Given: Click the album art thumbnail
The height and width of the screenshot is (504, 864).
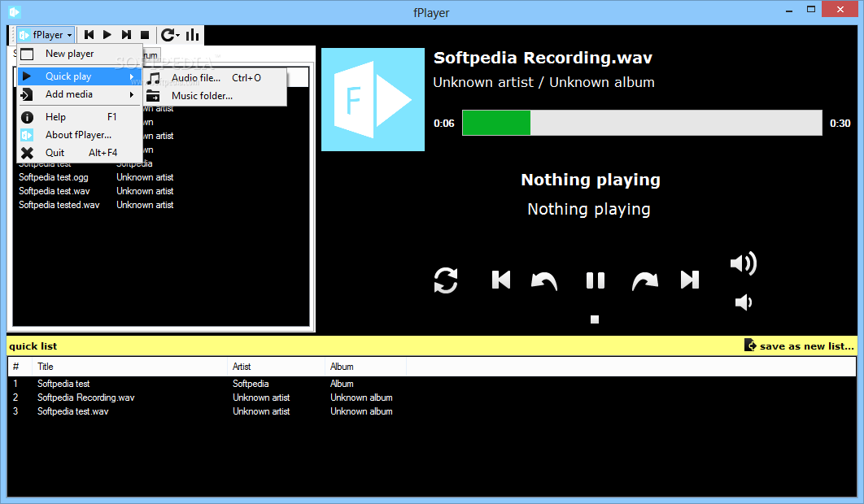Looking at the screenshot, I should [x=373, y=99].
